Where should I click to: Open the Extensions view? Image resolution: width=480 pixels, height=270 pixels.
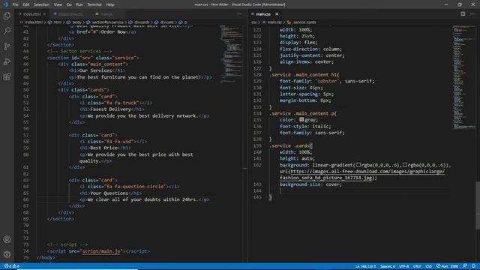(7, 76)
